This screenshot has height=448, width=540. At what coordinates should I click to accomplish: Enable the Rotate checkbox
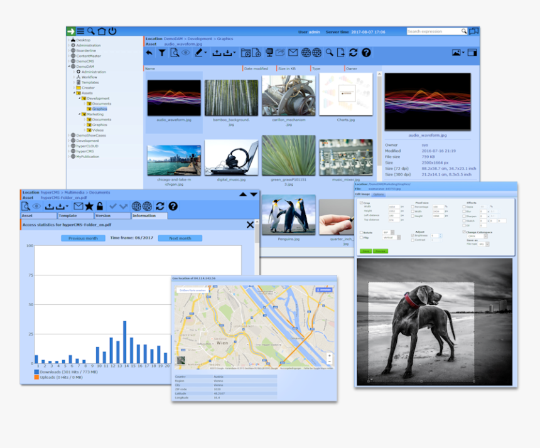point(361,233)
